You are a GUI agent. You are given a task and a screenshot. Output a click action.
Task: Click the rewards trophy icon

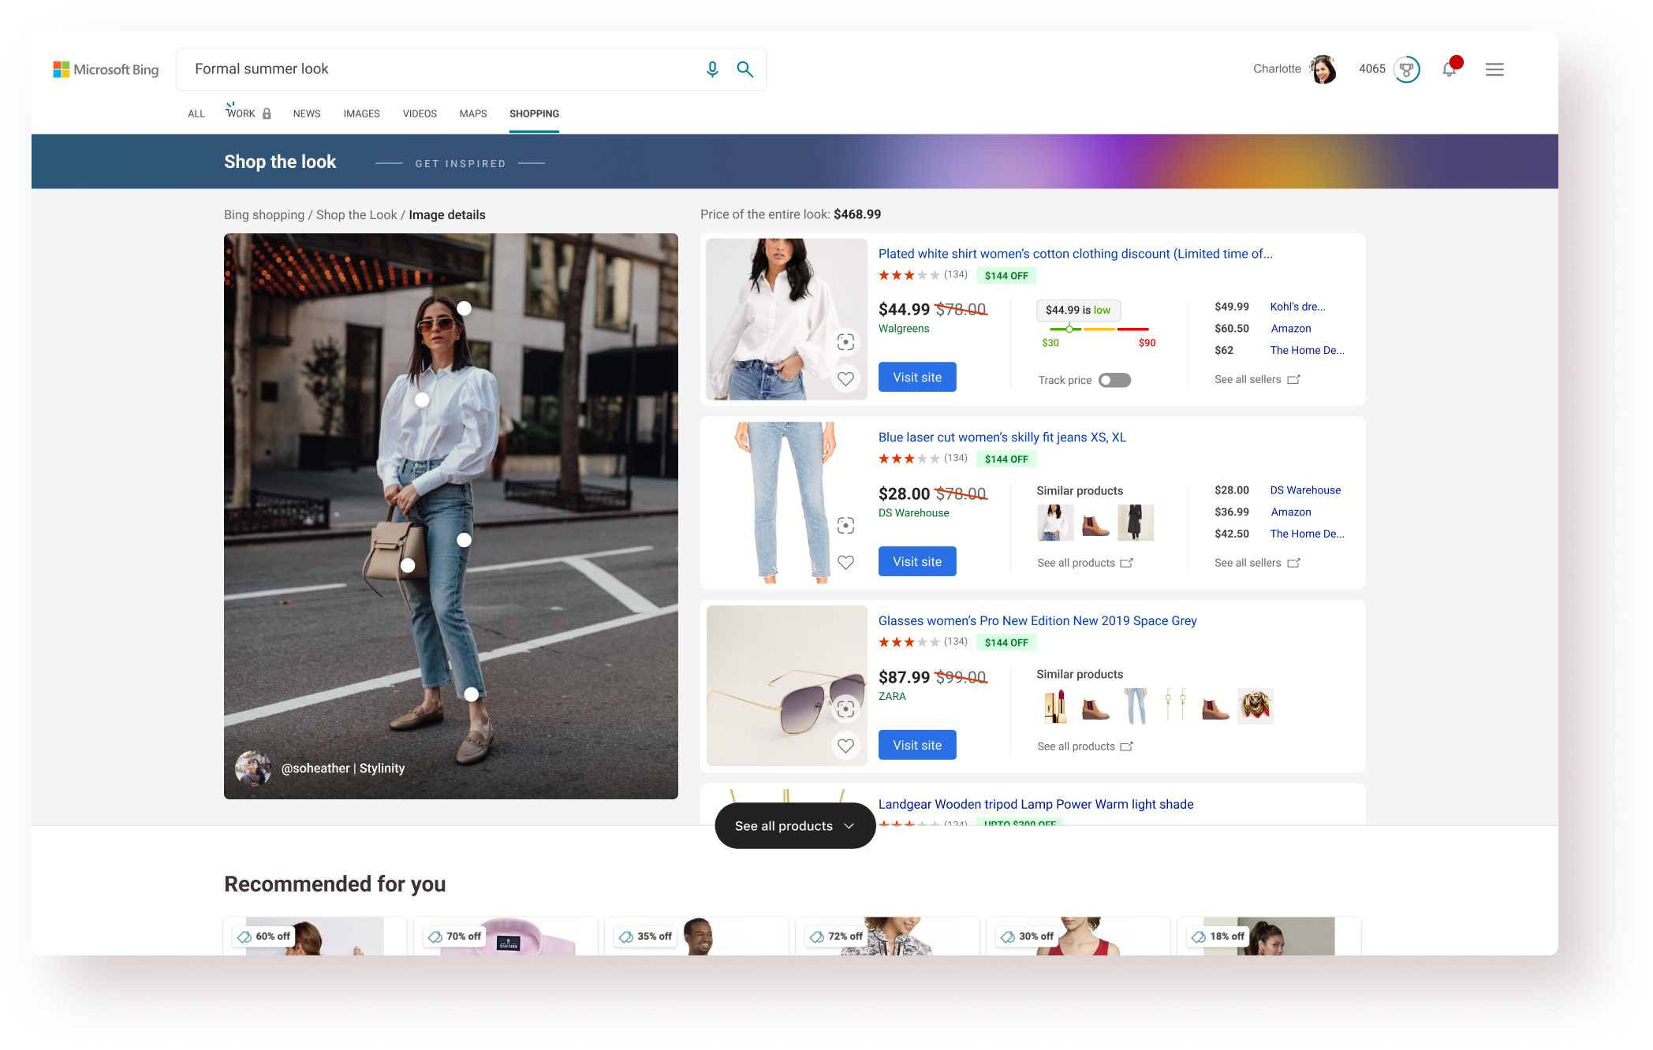click(x=1406, y=69)
